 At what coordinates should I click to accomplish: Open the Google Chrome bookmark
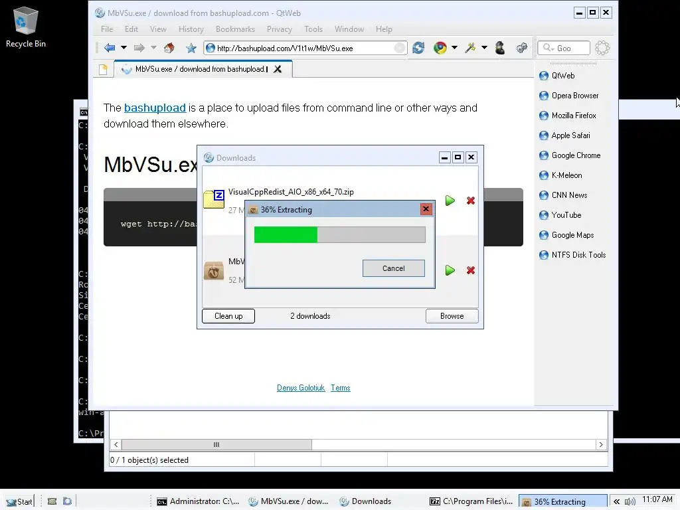click(569, 155)
